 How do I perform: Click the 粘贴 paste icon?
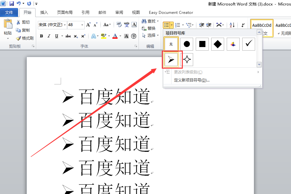pos(8,24)
